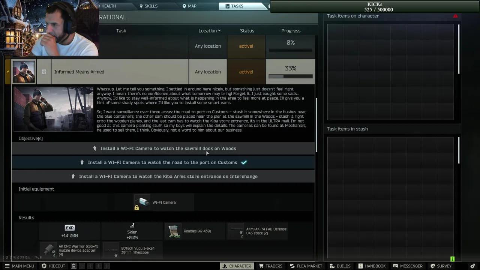The image size is (480, 270).
Task: Open the Flea Market
Action: pos(306,266)
